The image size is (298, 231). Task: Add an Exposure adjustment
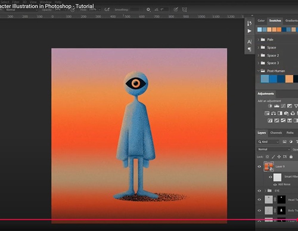pos(290,106)
